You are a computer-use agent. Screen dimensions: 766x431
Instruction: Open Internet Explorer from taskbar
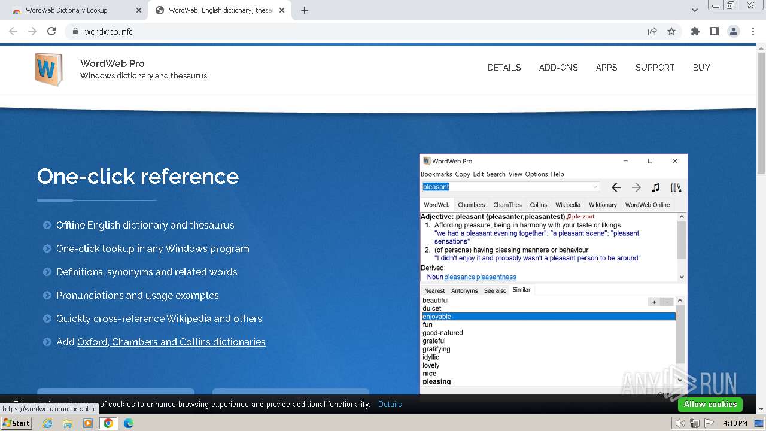pos(47,423)
